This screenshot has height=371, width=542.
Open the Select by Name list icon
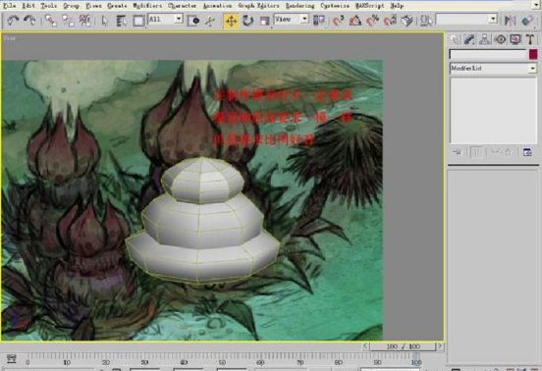(122, 21)
